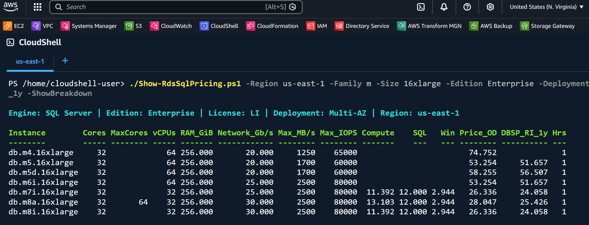Image resolution: width=589 pixels, height=225 pixels.
Task: Open the Directory Service shortcut icon
Action: [339, 26]
